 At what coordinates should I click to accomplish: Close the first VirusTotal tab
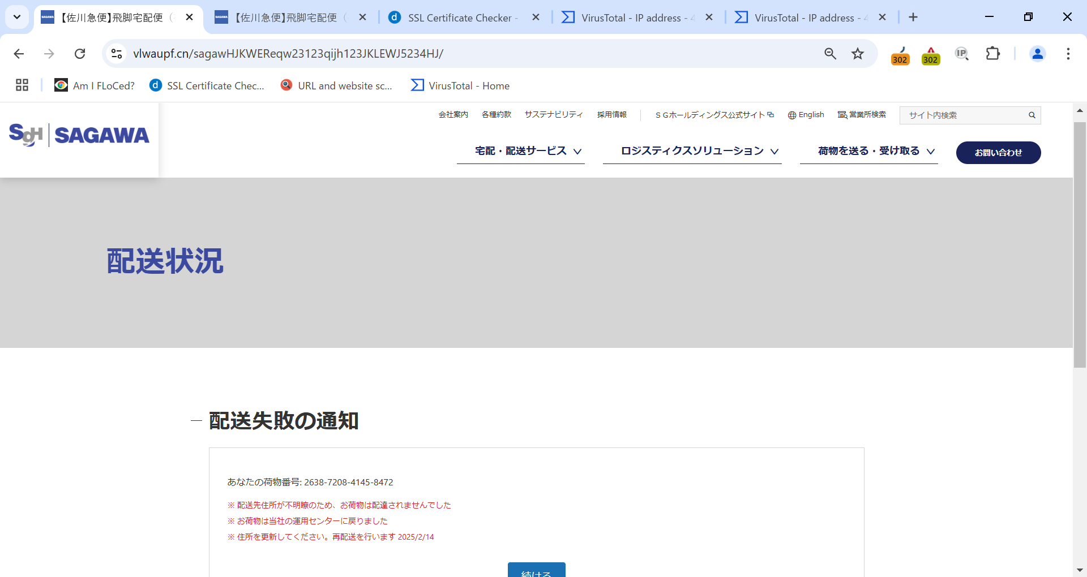click(x=709, y=18)
